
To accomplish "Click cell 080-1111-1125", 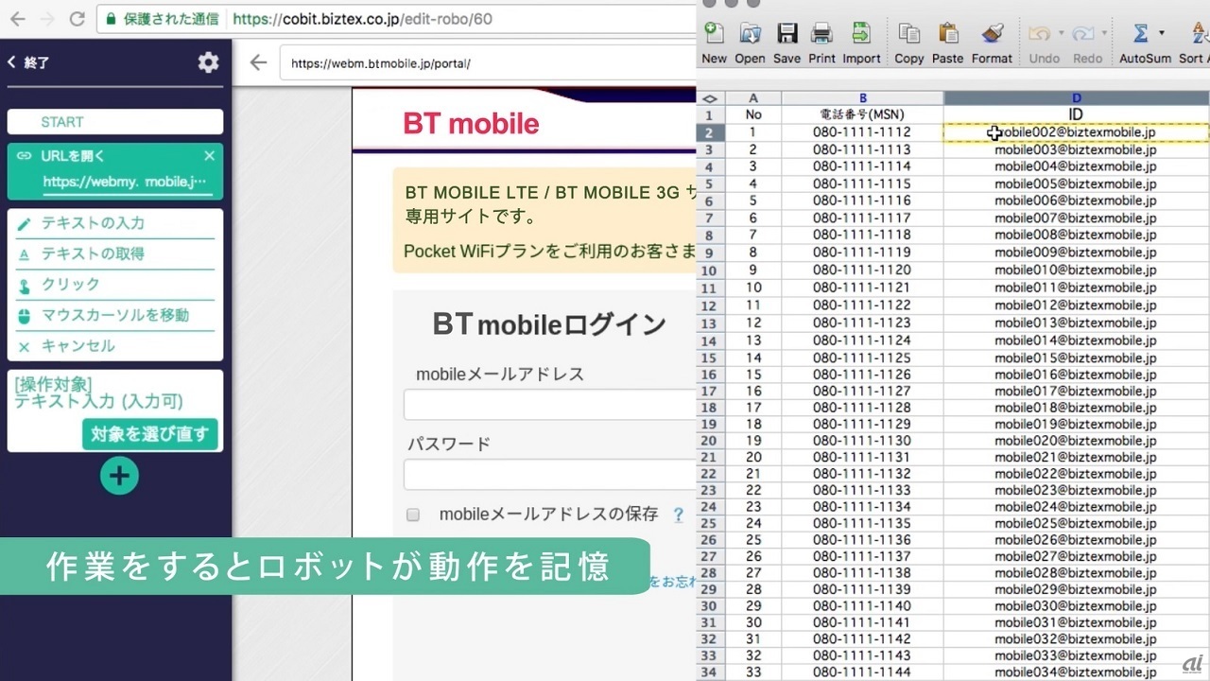I will [862, 358].
